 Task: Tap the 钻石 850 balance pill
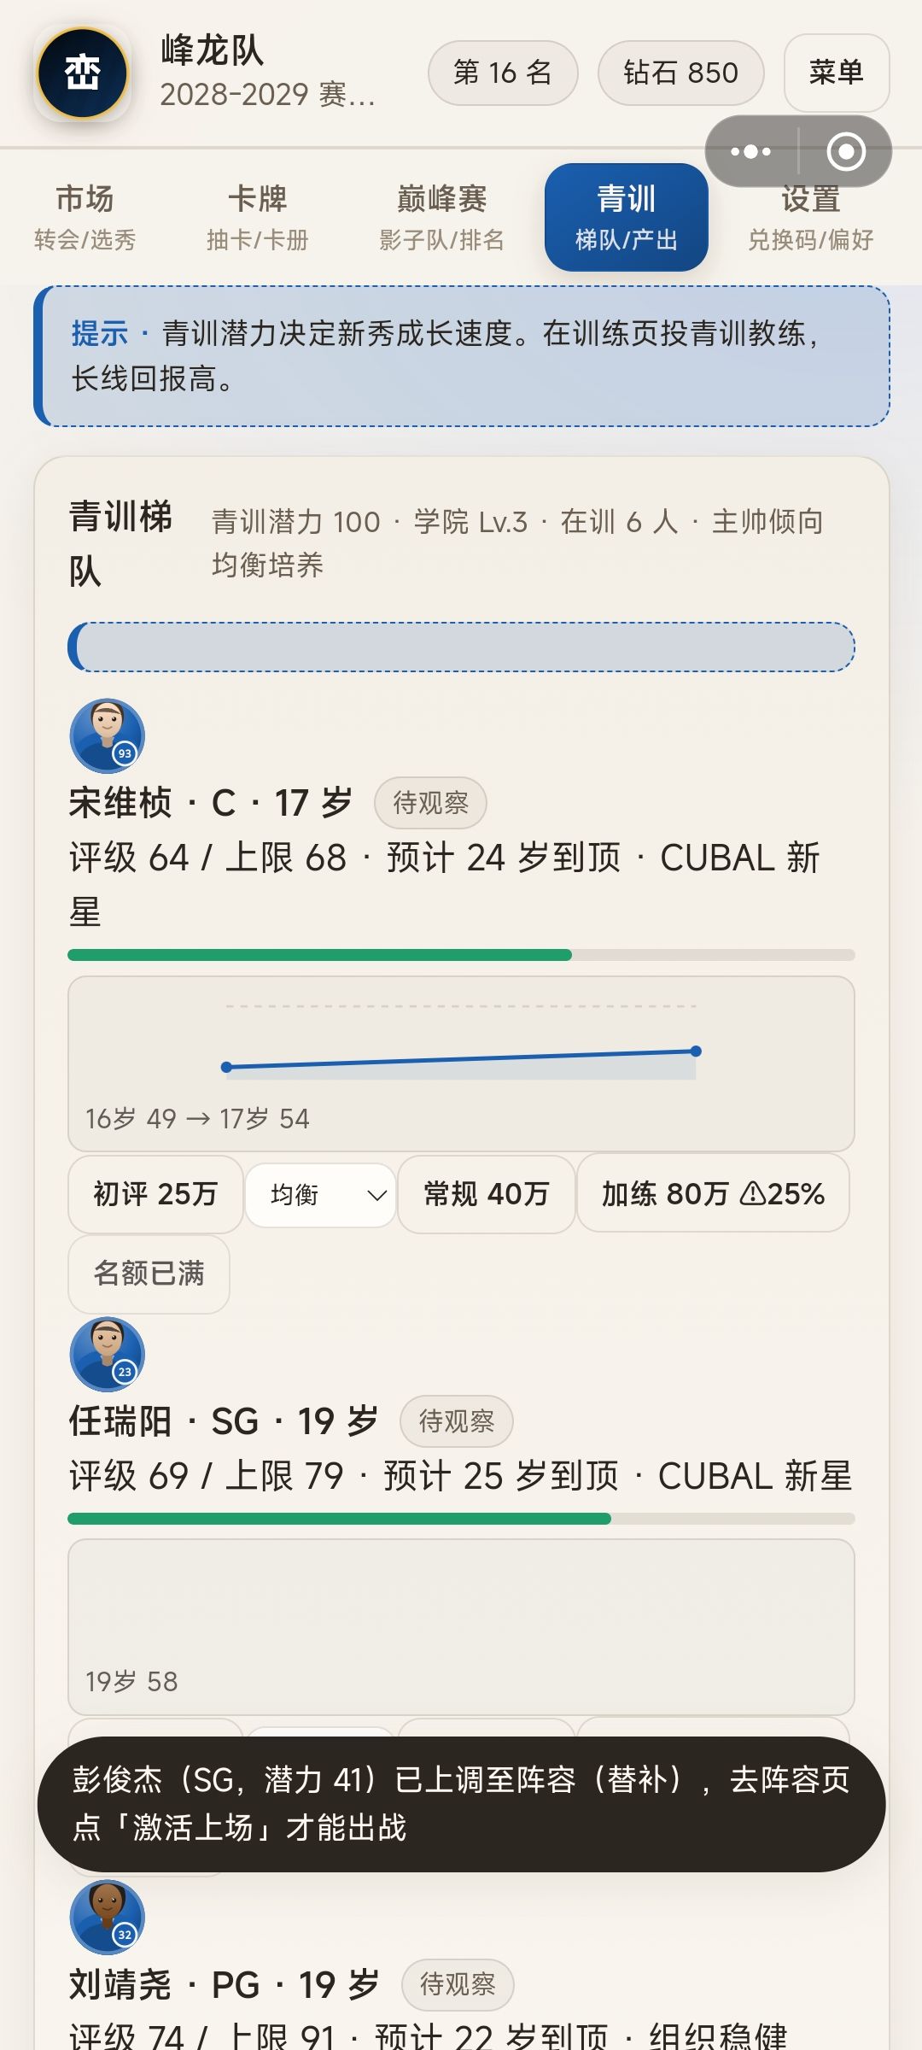point(680,73)
